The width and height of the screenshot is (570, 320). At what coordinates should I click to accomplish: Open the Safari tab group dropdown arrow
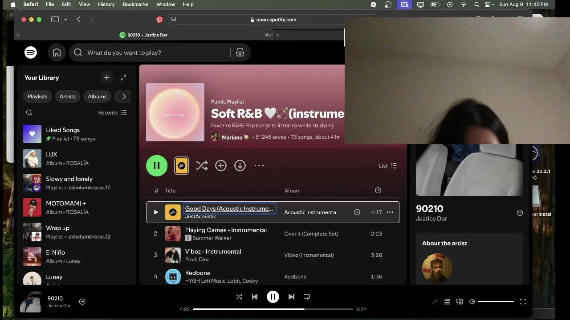(65, 20)
